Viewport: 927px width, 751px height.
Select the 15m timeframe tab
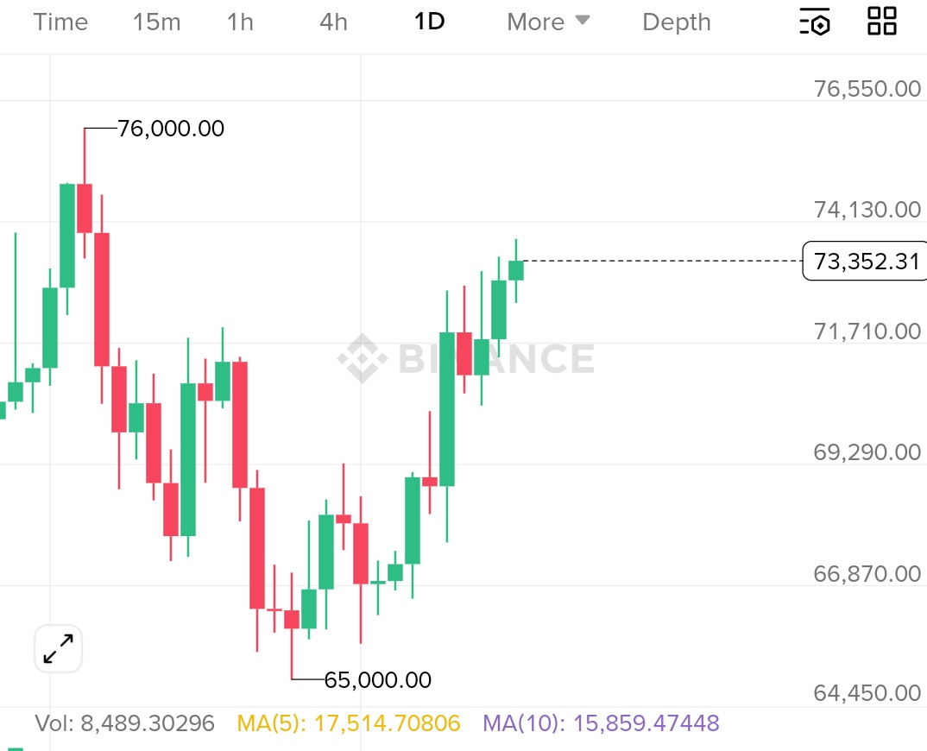click(x=157, y=22)
